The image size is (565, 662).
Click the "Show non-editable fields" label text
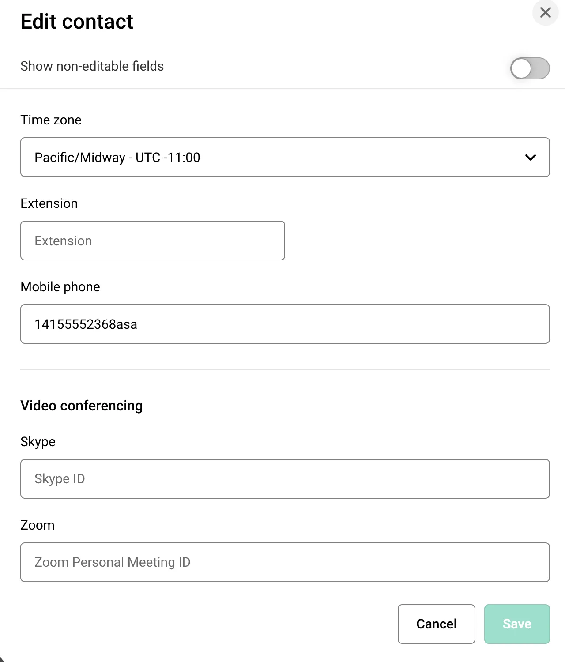coord(92,66)
